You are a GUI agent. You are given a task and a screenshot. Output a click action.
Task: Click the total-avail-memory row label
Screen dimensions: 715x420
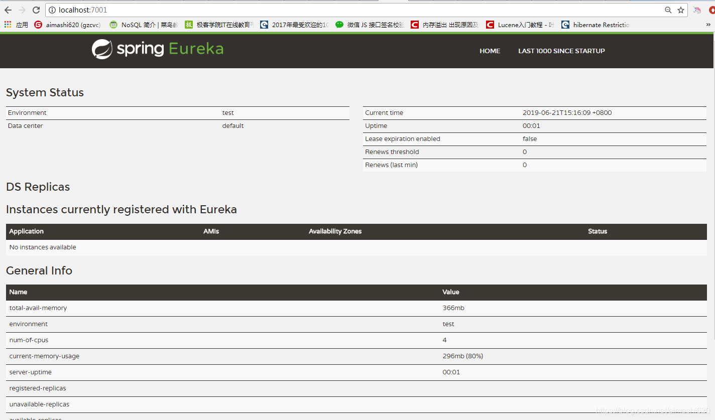coord(38,308)
